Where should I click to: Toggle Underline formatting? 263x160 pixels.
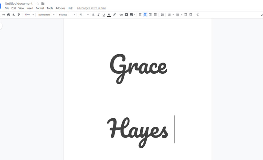104,15
